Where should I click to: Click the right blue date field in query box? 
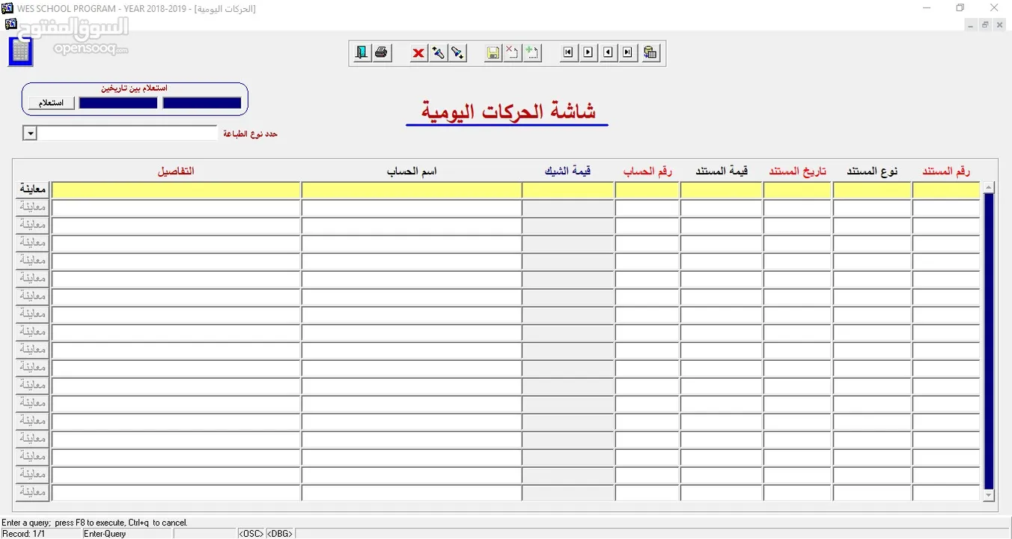pos(202,103)
